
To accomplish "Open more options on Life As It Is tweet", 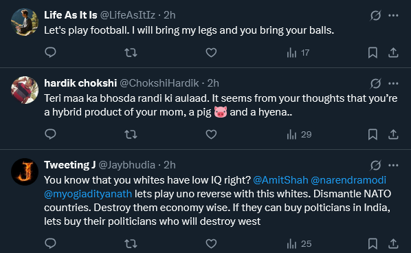I will pos(393,15).
